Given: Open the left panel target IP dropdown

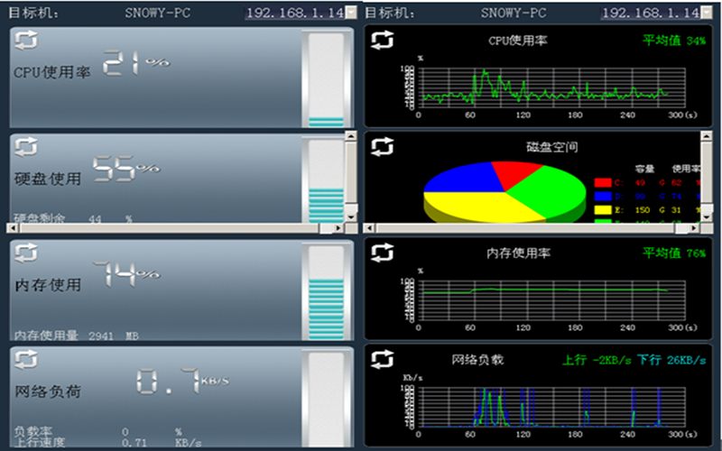Looking at the screenshot, I should pos(350,13).
